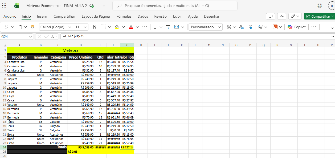
Task: Open Copilot
Action: click(x=297, y=27)
